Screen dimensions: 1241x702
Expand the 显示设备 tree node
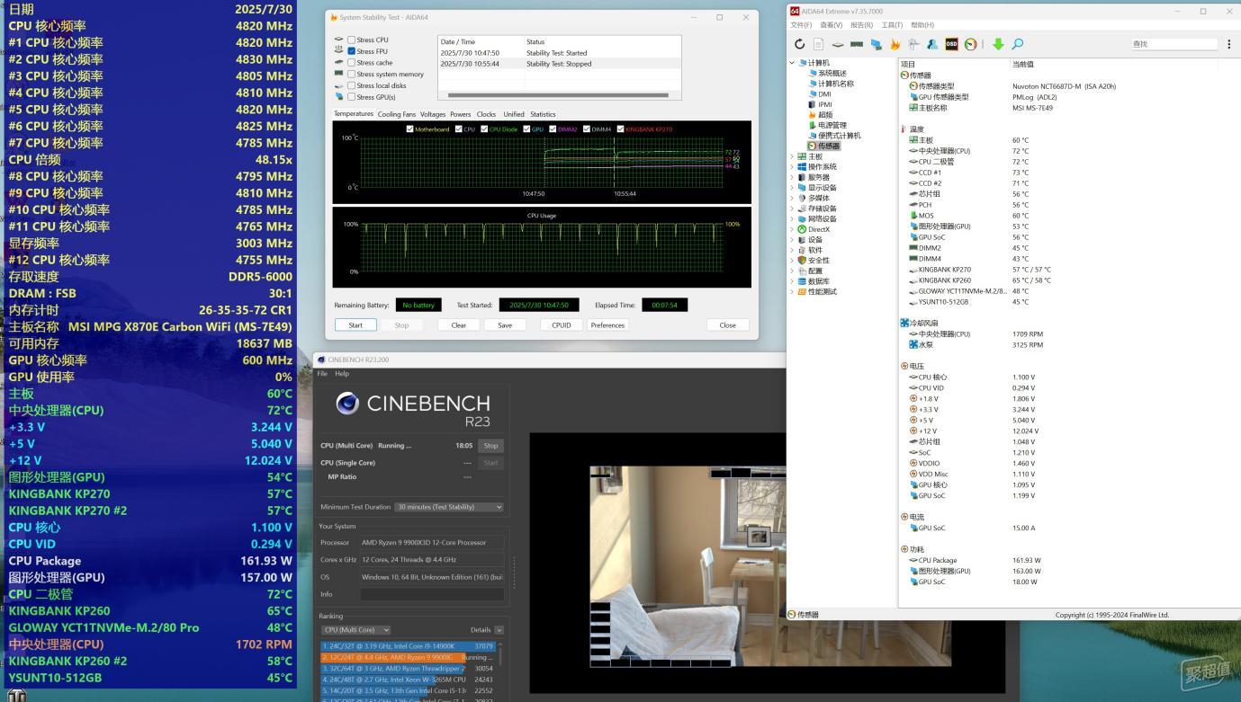pyautogui.click(x=792, y=188)
